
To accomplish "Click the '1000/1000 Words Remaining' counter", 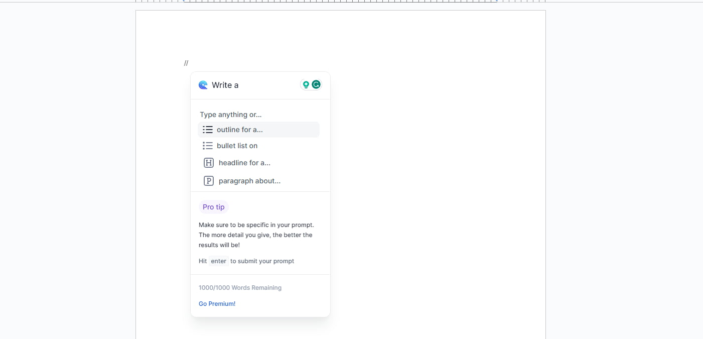I will [240, 287].
